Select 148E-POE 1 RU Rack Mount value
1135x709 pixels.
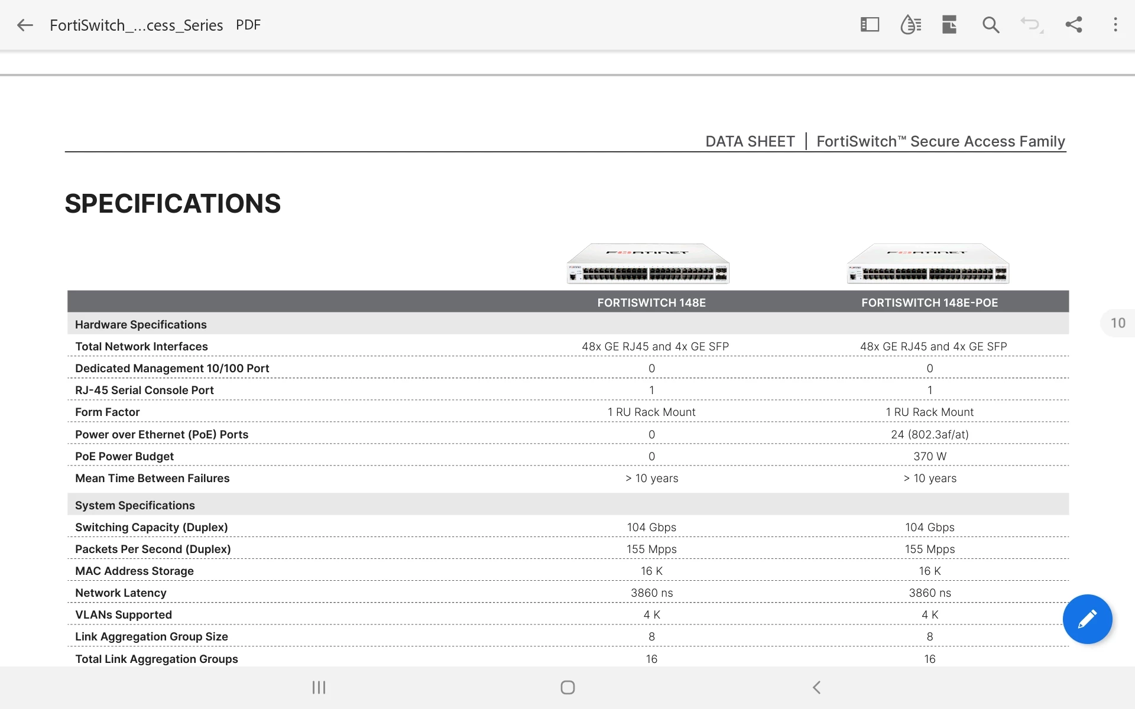pos(930,412)
